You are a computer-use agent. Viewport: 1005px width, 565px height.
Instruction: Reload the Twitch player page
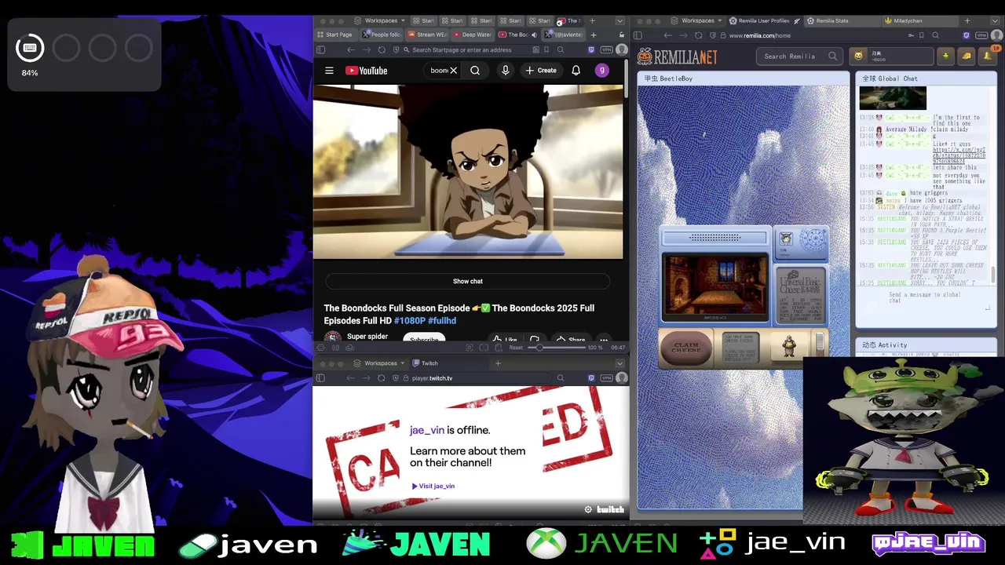coord(382,378)
